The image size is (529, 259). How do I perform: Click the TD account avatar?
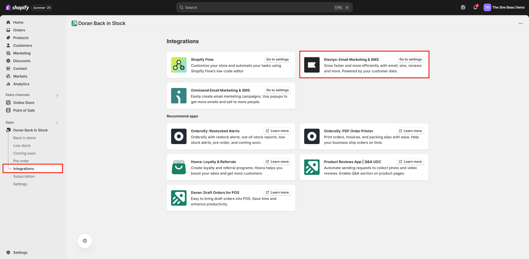(487, 7)
